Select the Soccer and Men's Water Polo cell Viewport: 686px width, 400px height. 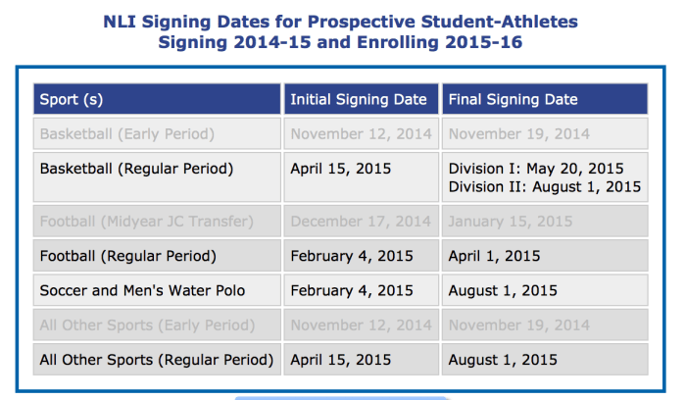tap(142, 291)
